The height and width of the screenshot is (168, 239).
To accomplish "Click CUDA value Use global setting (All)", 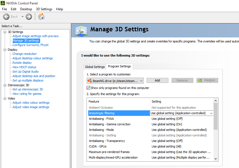I will [x=167, y=146].
